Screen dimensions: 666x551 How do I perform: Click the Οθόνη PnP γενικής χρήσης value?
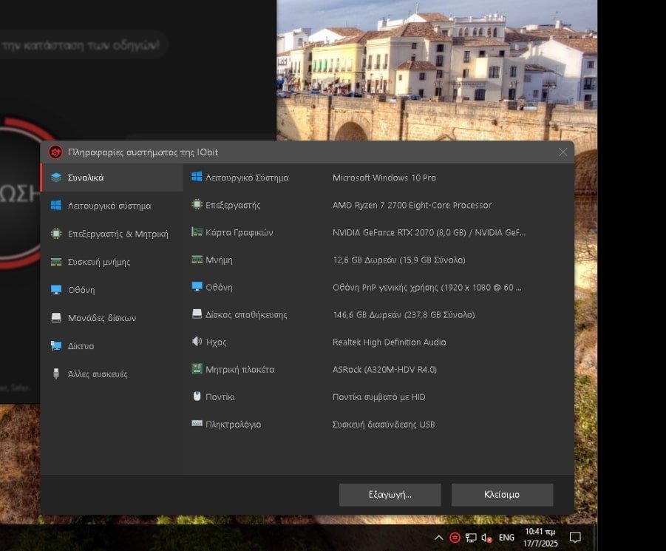click(427, 287)
